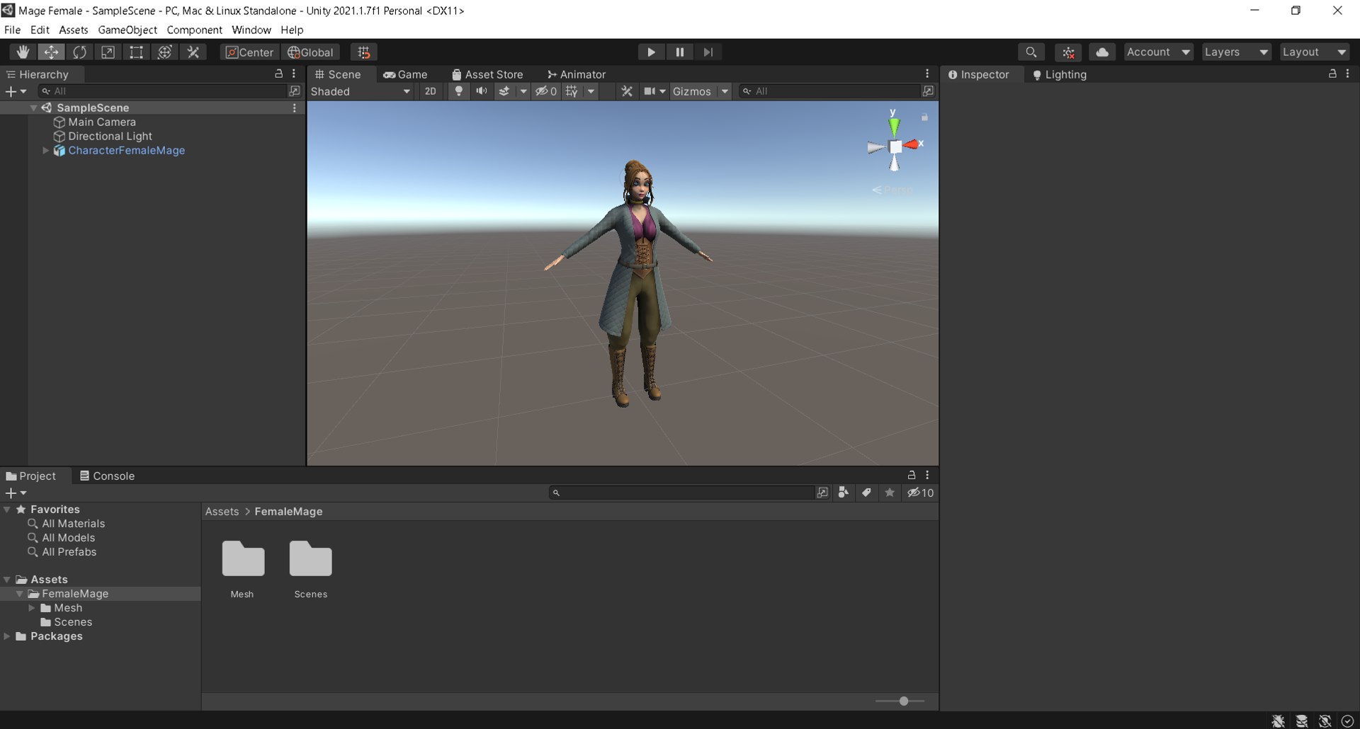
Task: Start Play mode
Action: tap(651, 52)
